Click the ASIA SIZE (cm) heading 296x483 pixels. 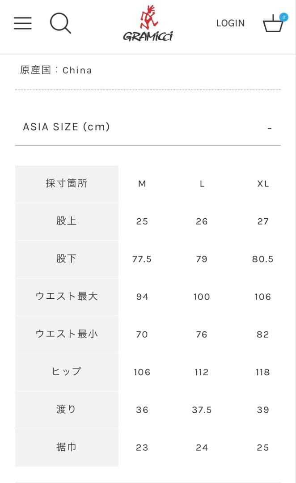(x=66, y=127)
